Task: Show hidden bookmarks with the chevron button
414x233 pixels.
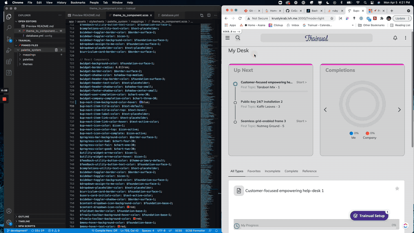Action: coord(353,25)
